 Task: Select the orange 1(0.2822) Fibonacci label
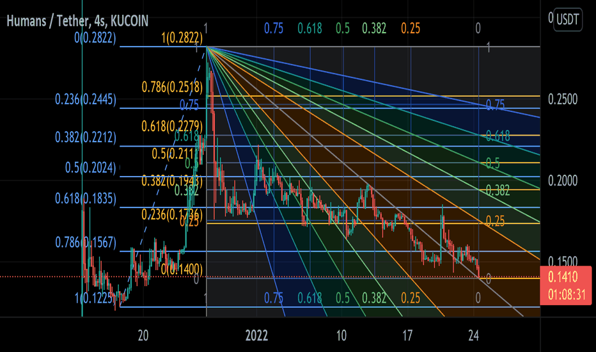click(182, 38)
